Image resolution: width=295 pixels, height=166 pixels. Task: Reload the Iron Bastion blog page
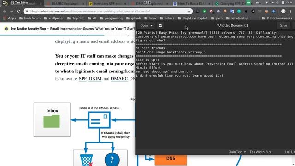[18, 11]
